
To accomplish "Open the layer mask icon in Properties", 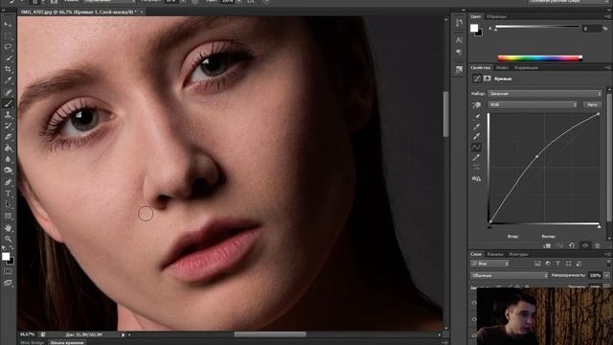I will 488,79.
